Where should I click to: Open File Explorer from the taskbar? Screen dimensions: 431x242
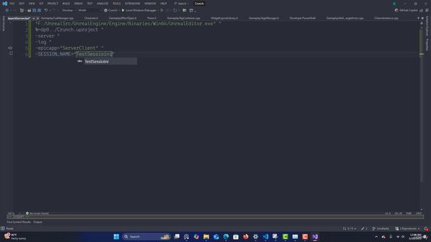point(206,237)
